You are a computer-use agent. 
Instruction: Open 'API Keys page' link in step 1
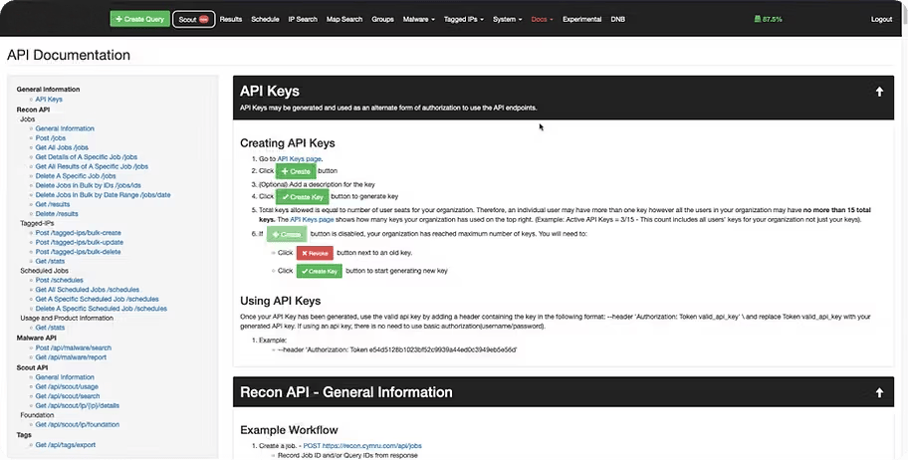299,158
